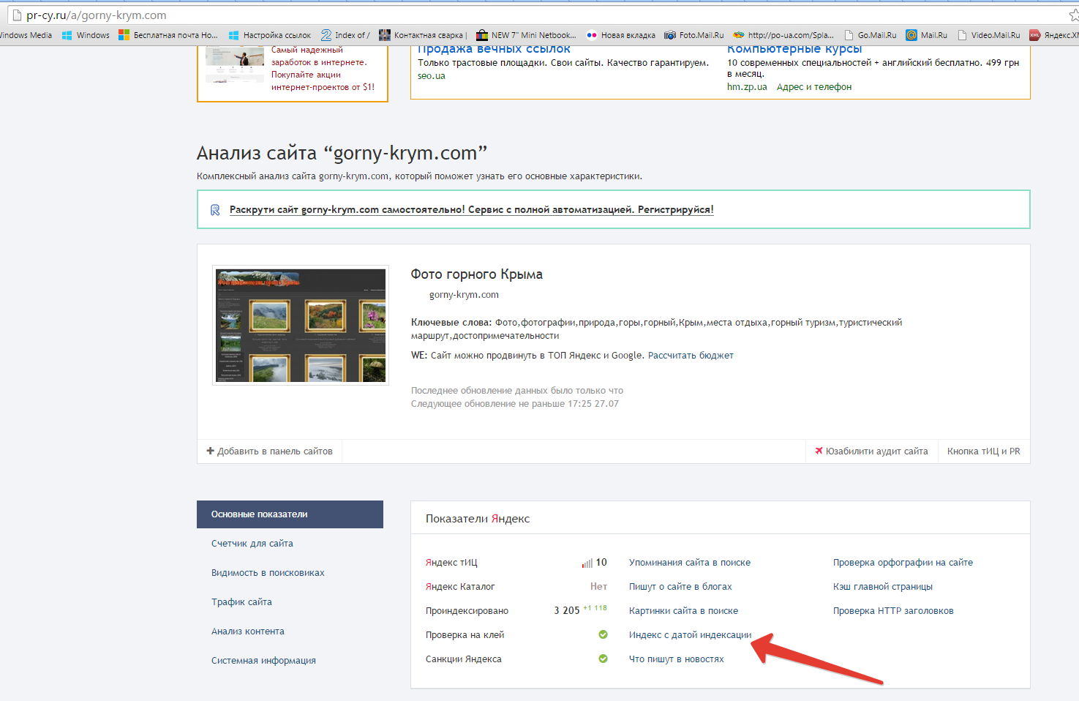This screenshot has width=1079, height=701.
Task: Open the hm.zp.ua ad link
Action: coord(747,87)
